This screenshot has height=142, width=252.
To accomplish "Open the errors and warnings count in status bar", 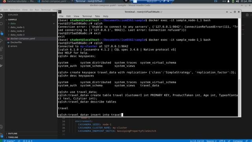I will 28,141.
